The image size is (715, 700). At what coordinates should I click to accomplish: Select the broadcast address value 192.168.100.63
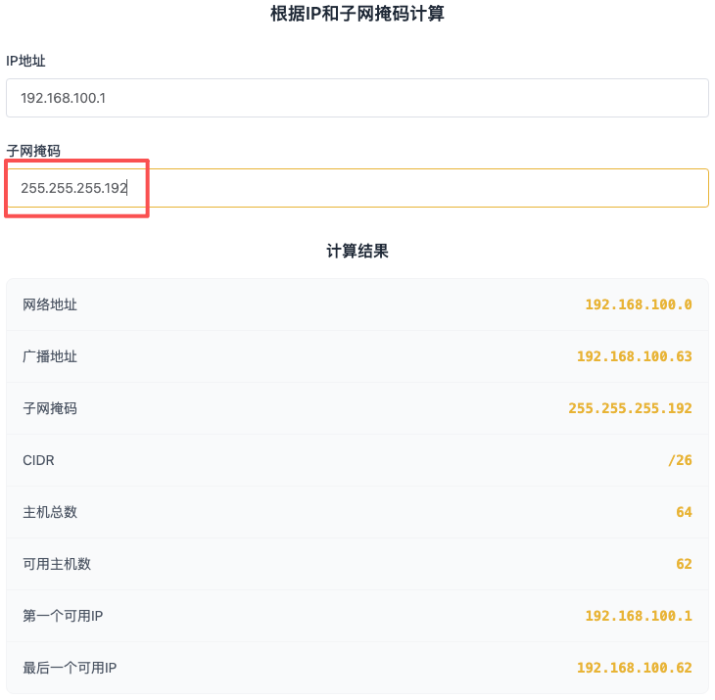tap(634, 356)
